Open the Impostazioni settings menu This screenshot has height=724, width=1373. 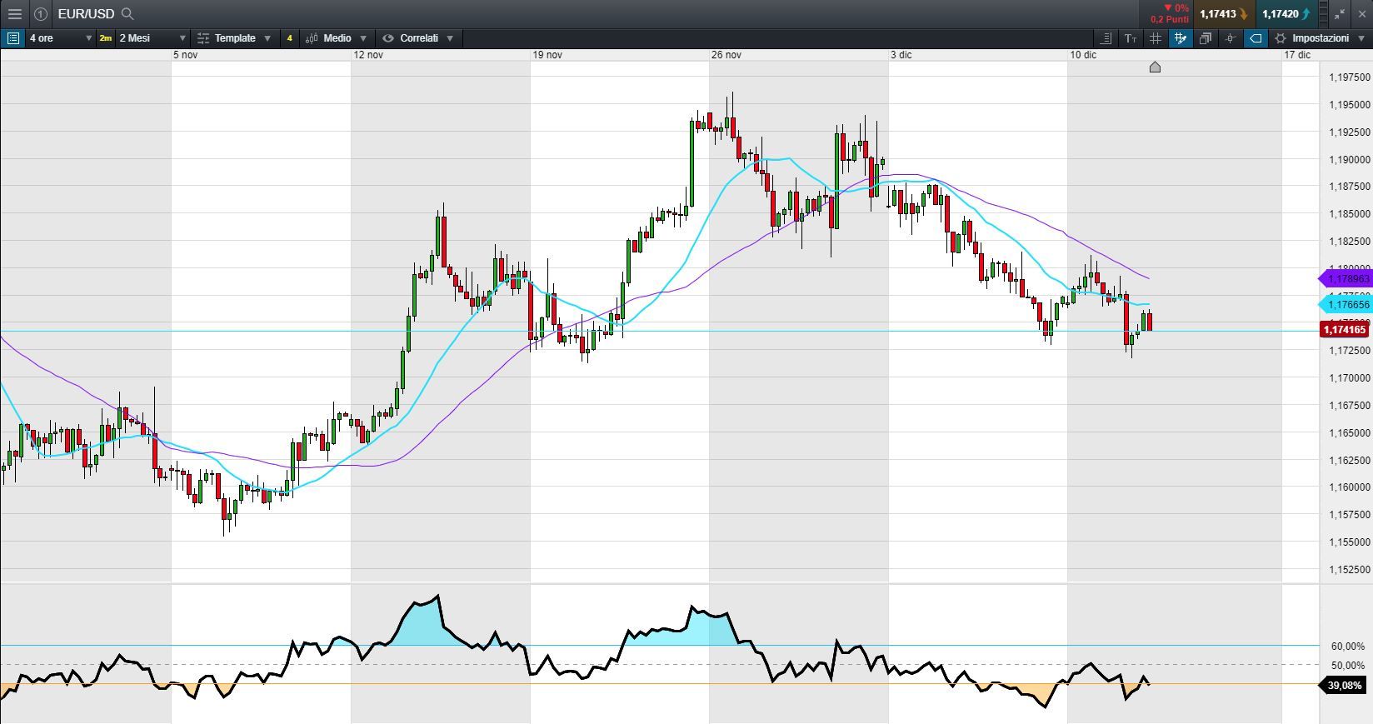click(x=1321, y=38)
